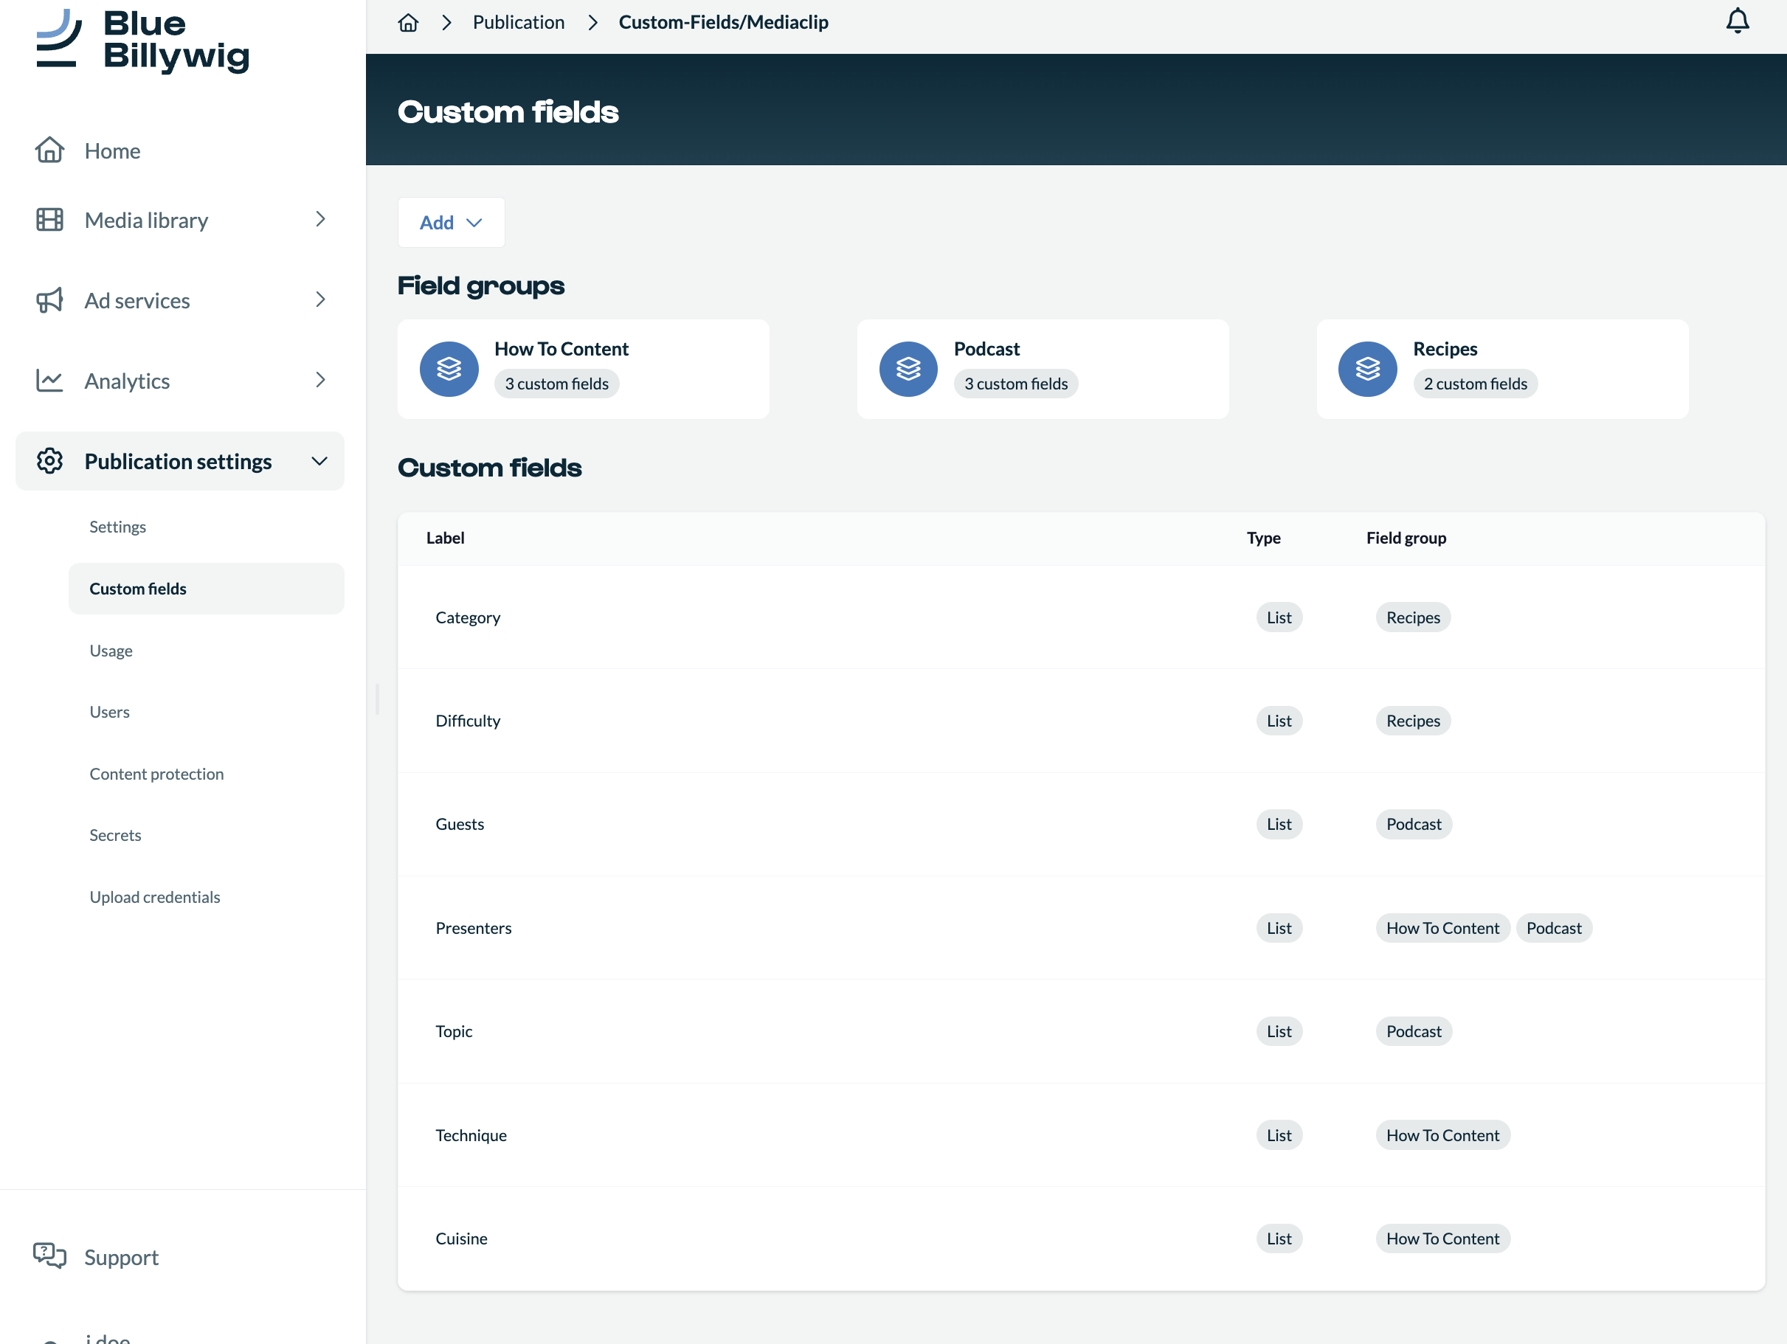Open the Home menu item
Image resolution: width=1787 pixels, height=1344 pixels.
[112, 150]
